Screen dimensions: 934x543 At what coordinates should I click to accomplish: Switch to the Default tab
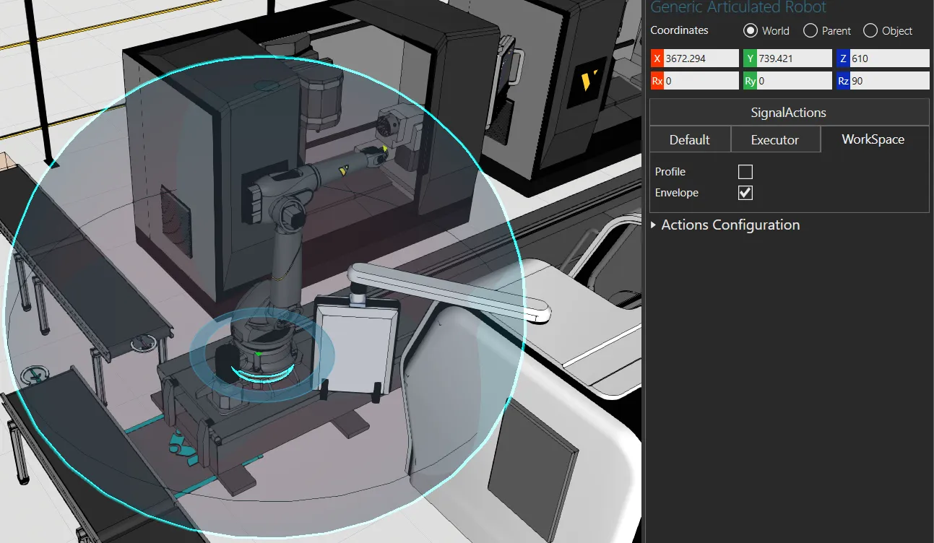pyautogui.click(x=689, y=139)
